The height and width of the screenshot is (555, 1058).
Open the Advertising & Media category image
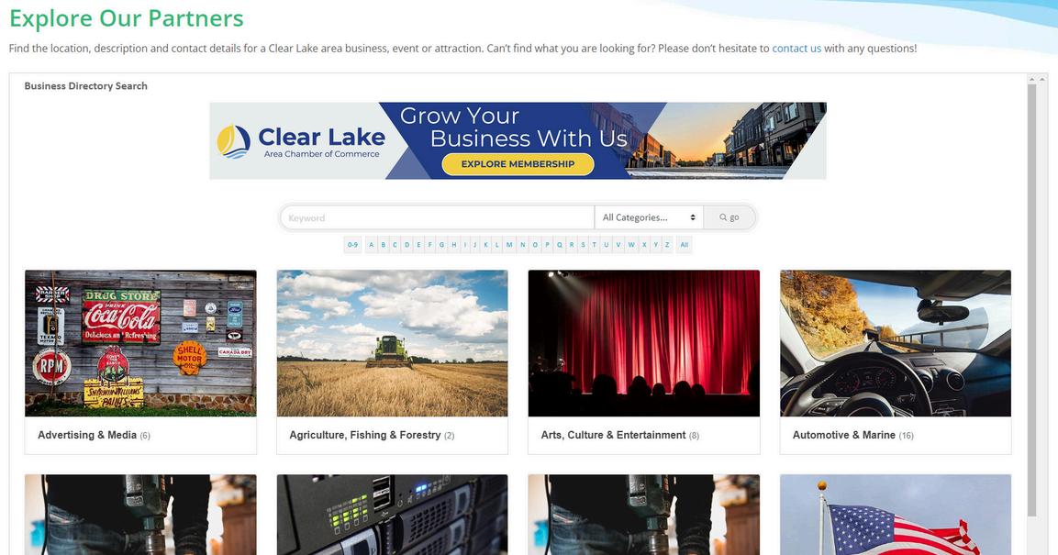point(140,343)
